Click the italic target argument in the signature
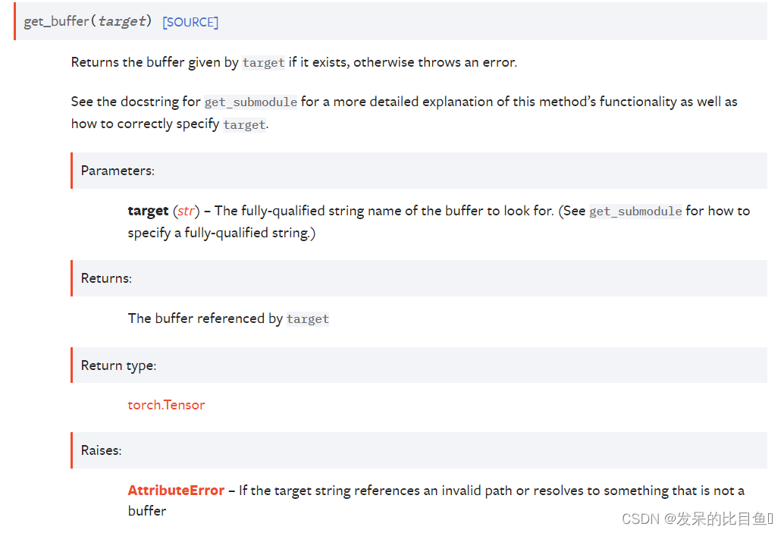 point(121,21)
